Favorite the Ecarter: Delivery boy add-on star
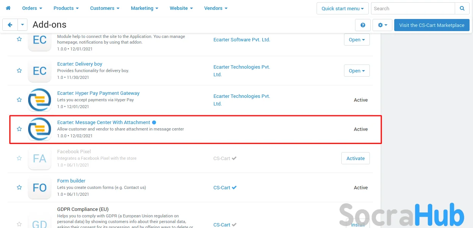 pos(19,71)
